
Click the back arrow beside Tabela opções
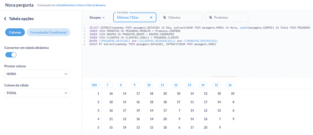pyautogui.click(x=5, y=19)
